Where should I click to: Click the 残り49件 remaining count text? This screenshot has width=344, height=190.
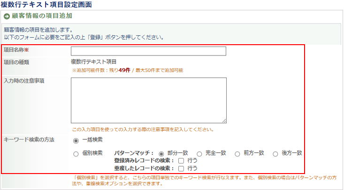[120, 70]
